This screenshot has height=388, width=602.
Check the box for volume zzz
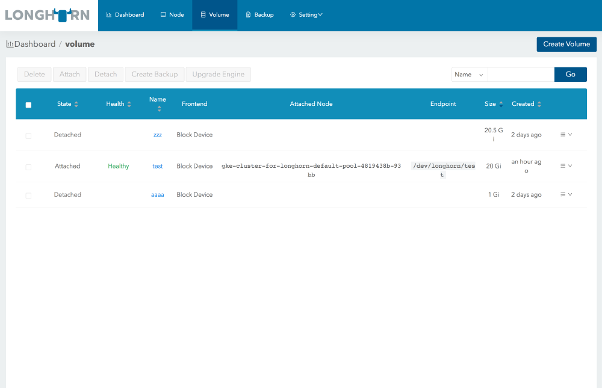pos(28,136)
